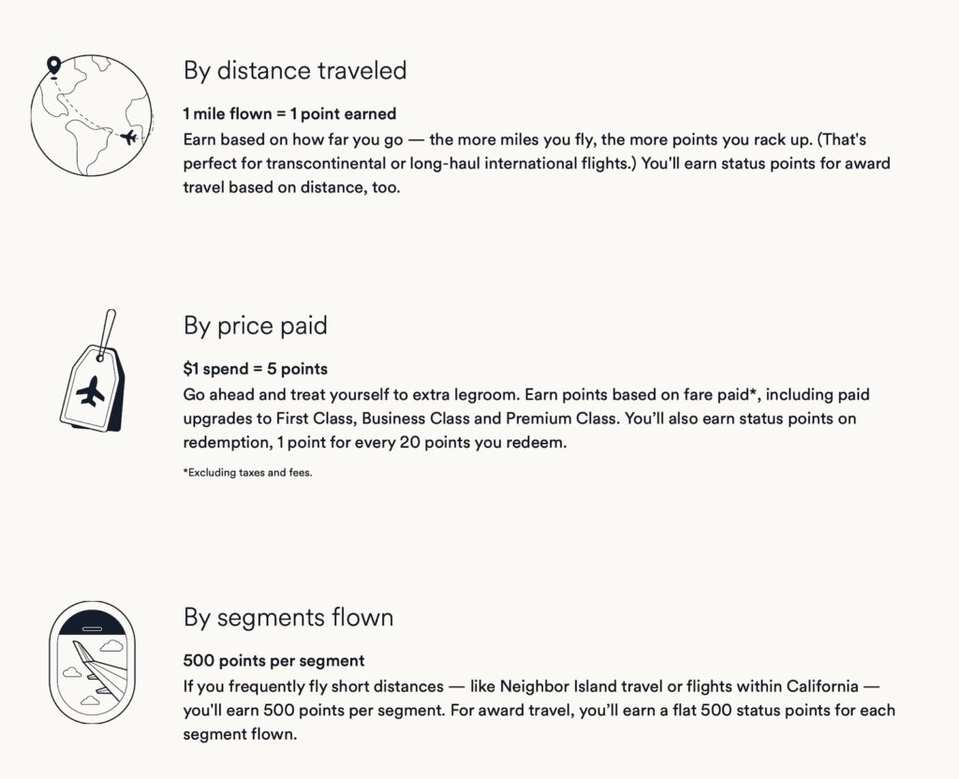Click '1 mile flown = 1 point earned' text
This screenshot has width=959, height=779.
pyautogui.click(x=289, y=113)
